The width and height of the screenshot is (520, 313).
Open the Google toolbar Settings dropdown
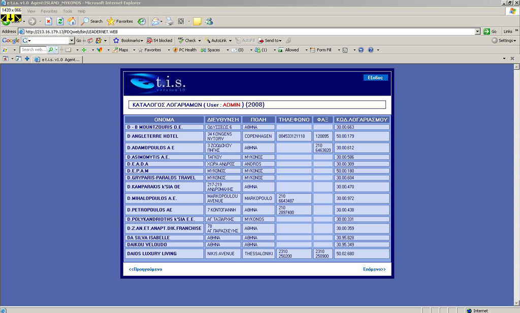[504, 41]
